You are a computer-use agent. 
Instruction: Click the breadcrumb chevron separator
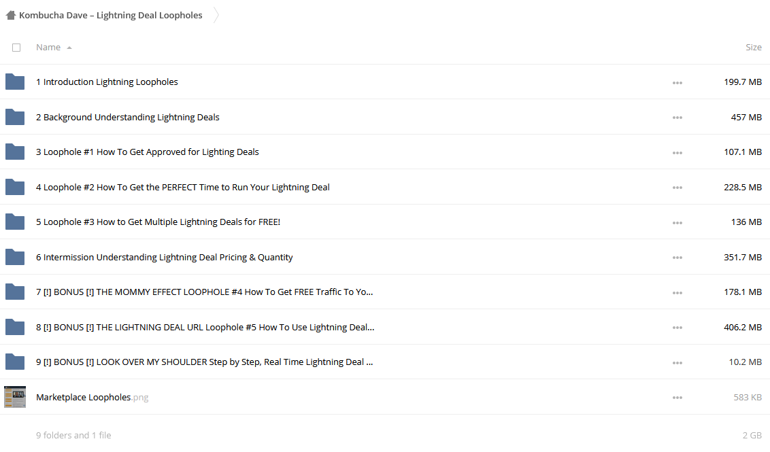click(x=216, y=15)
